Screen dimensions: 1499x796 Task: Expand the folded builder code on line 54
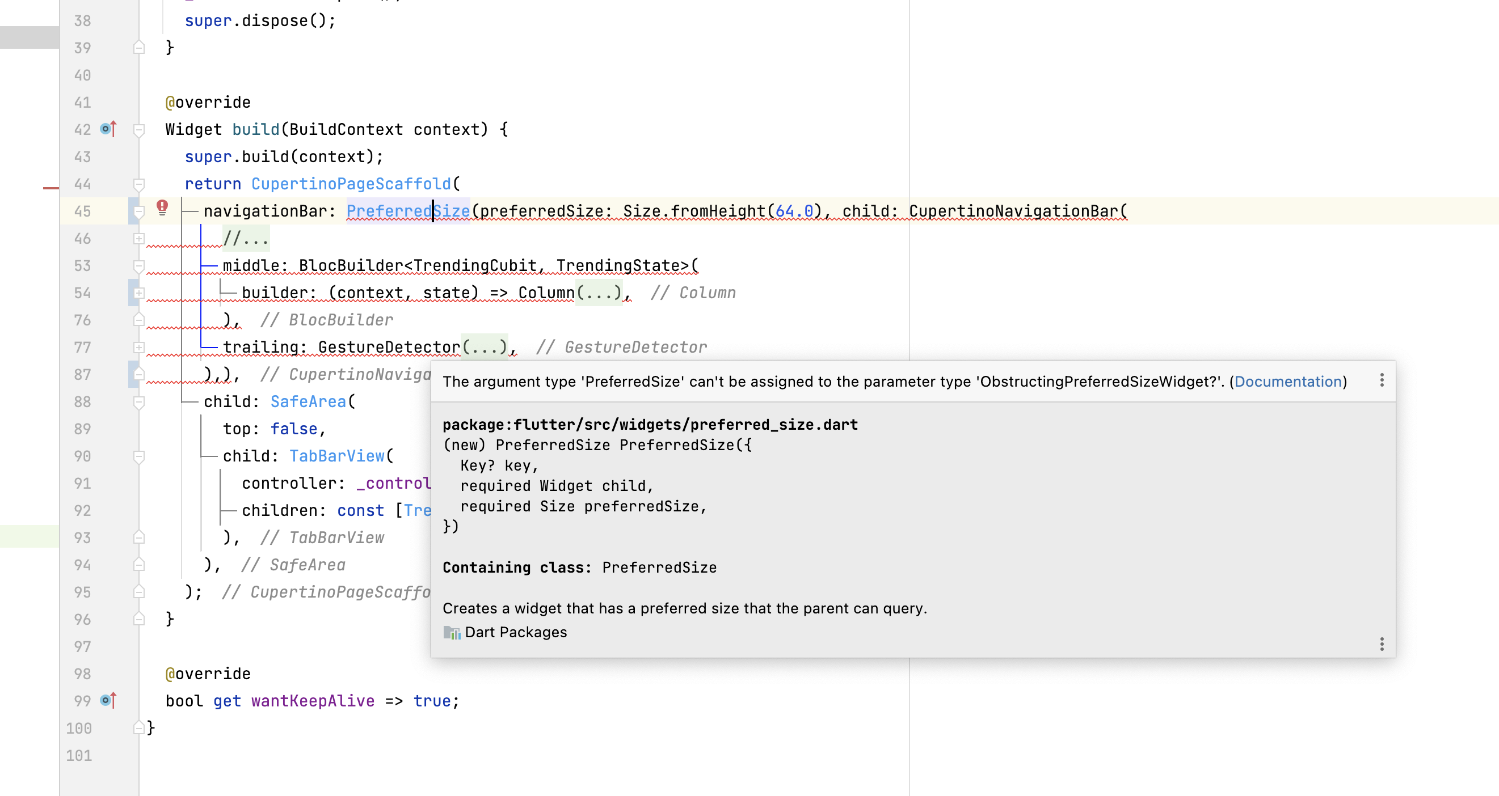(x=138, y=293)
